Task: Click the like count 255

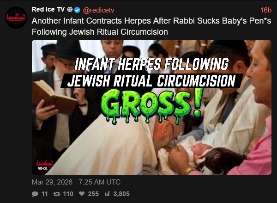Action: [x=93, y=194]
